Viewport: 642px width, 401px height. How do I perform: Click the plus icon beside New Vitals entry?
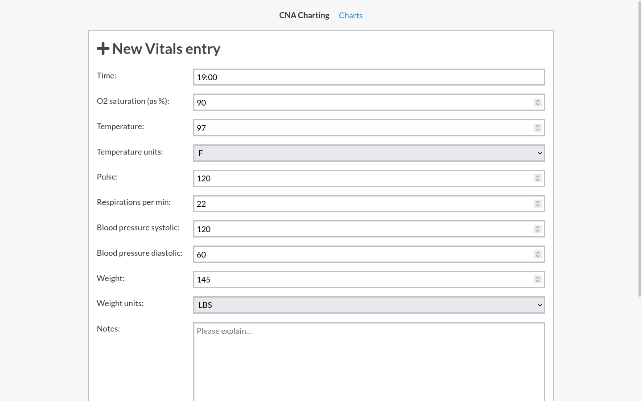pyautogui.click(x=103, y=49)
